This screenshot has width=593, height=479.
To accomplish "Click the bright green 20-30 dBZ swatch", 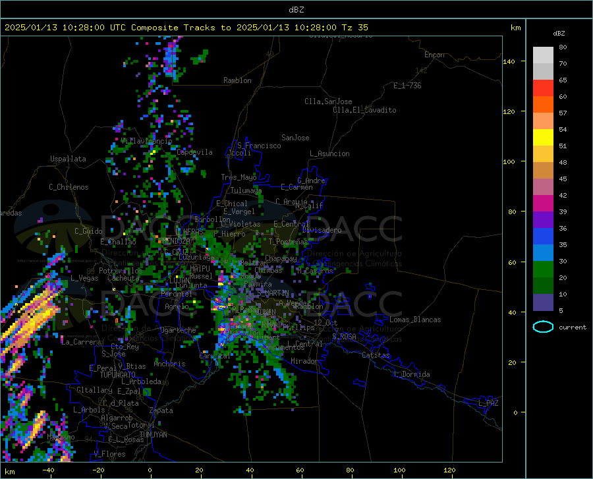I will point(543,269).
